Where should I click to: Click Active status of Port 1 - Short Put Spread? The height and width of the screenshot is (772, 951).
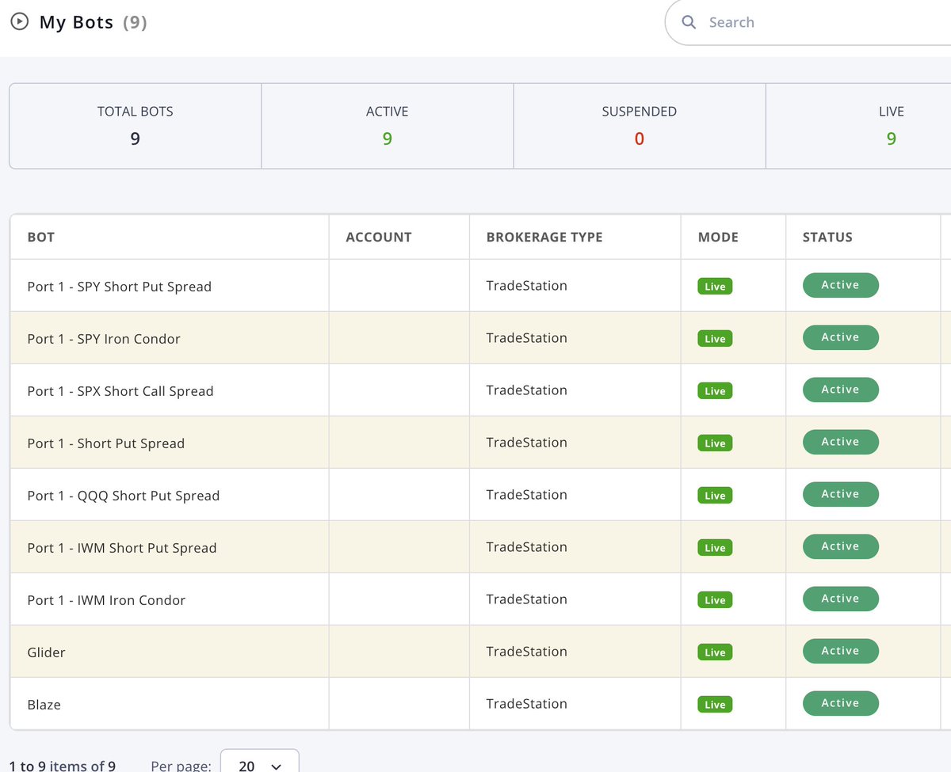pos(841,442)
